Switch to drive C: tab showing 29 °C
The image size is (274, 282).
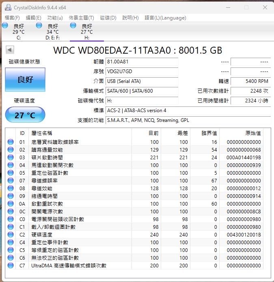[x=19, y=32]
